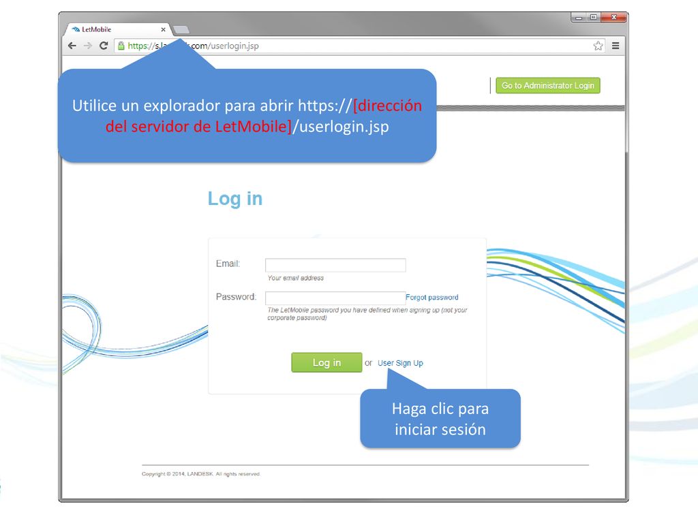The height and width of the screenshot is (523, 698).
Task: Open the User Sign Up link
Action: point(400,363)
